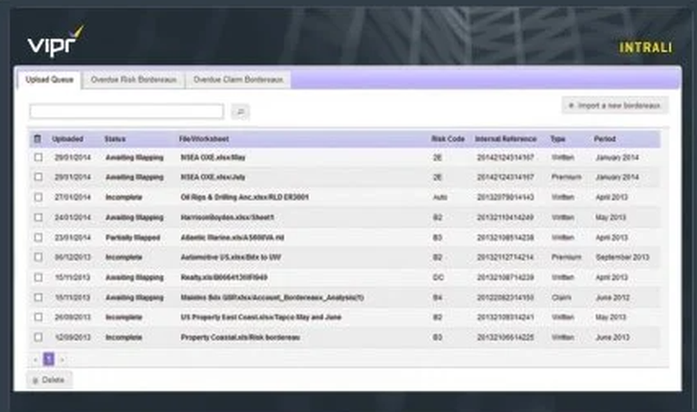Select the Property Coastal row checkbox
Image resolution: width=697 pixels, height=412 pixels.
tap(38, 337)
